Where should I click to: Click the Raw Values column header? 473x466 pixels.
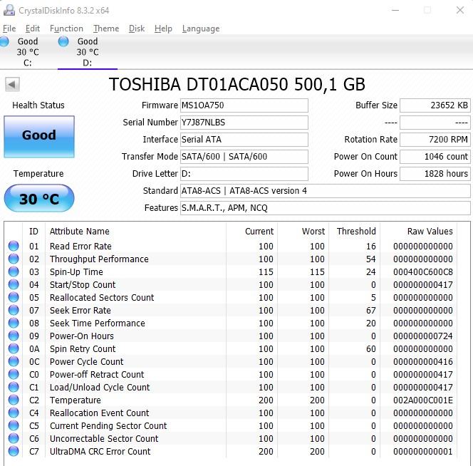click(x=430, y=232)
